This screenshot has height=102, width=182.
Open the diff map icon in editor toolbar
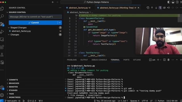(164, 8)
